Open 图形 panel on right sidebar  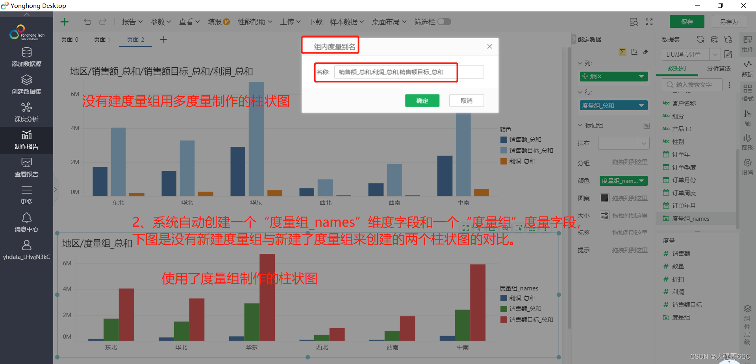[747, 142]
